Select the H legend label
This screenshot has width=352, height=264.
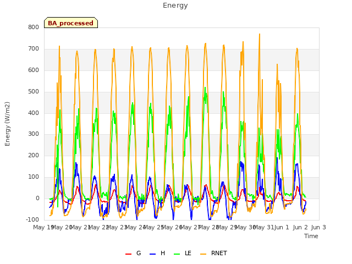163,253
